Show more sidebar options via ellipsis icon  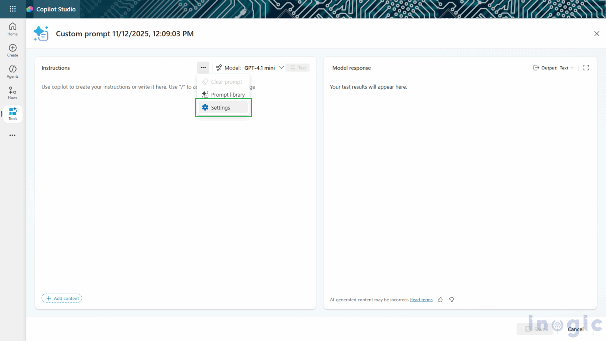point(12,135)
